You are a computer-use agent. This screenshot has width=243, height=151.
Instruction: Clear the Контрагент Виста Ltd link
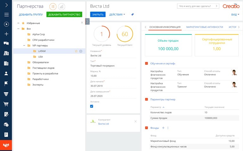pos(135,121)
